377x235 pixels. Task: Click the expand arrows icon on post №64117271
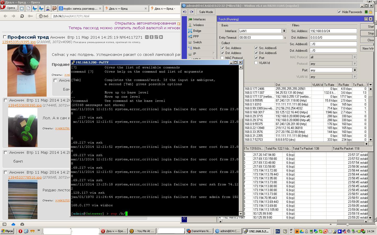pos(152,37)
